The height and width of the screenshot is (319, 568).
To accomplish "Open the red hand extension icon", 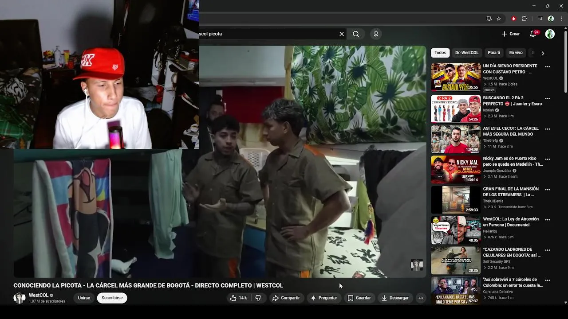I will click(x=513, y=19).
